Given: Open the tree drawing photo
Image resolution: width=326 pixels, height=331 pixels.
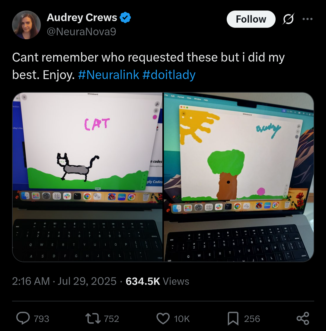Looking at the screenshot, I should (239, 177).
